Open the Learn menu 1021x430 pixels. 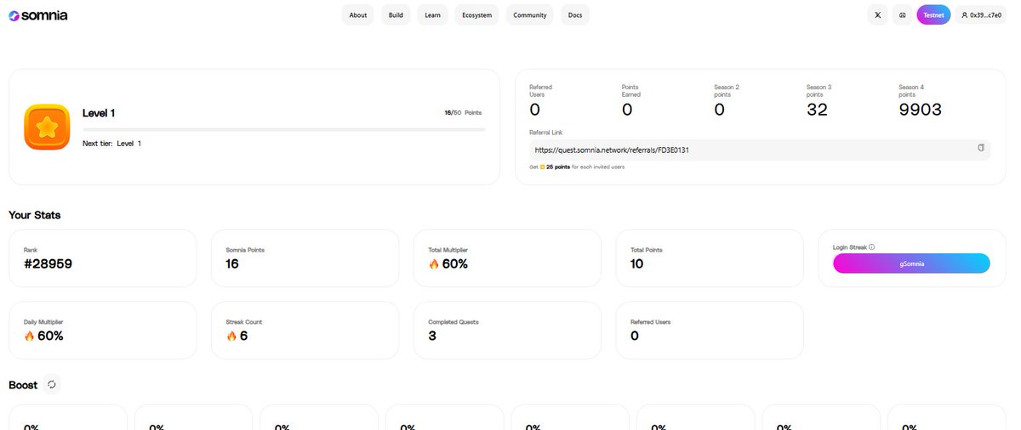click(x=433, y=15)
